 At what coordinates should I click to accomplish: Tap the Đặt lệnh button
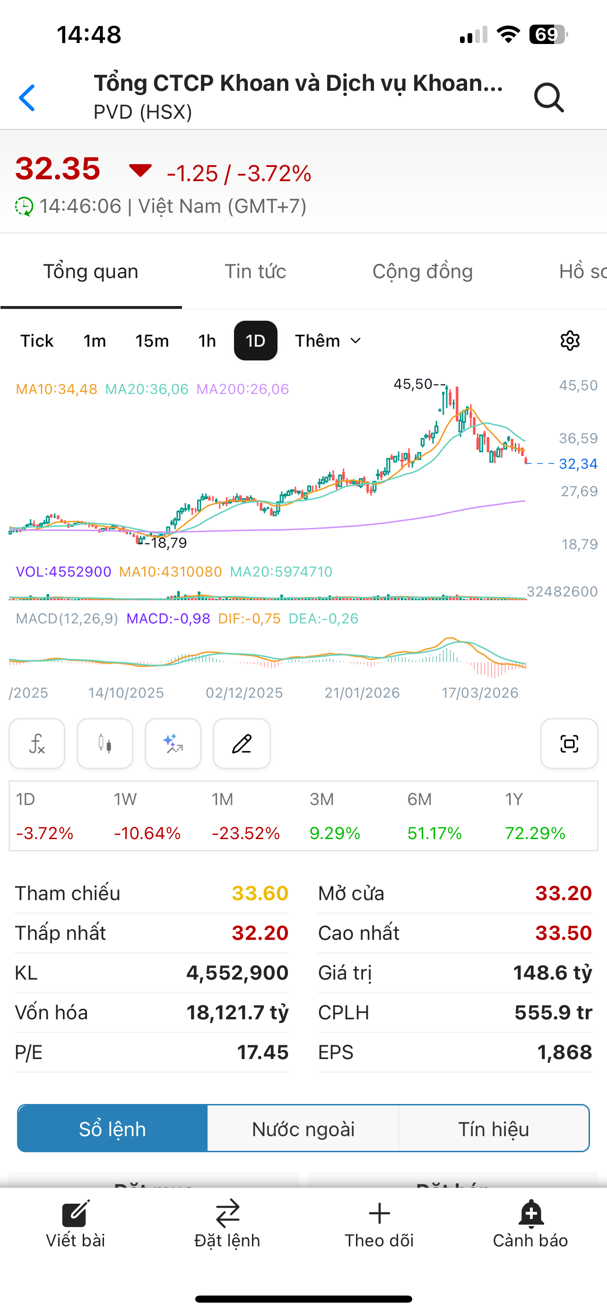coord(227,1223)
